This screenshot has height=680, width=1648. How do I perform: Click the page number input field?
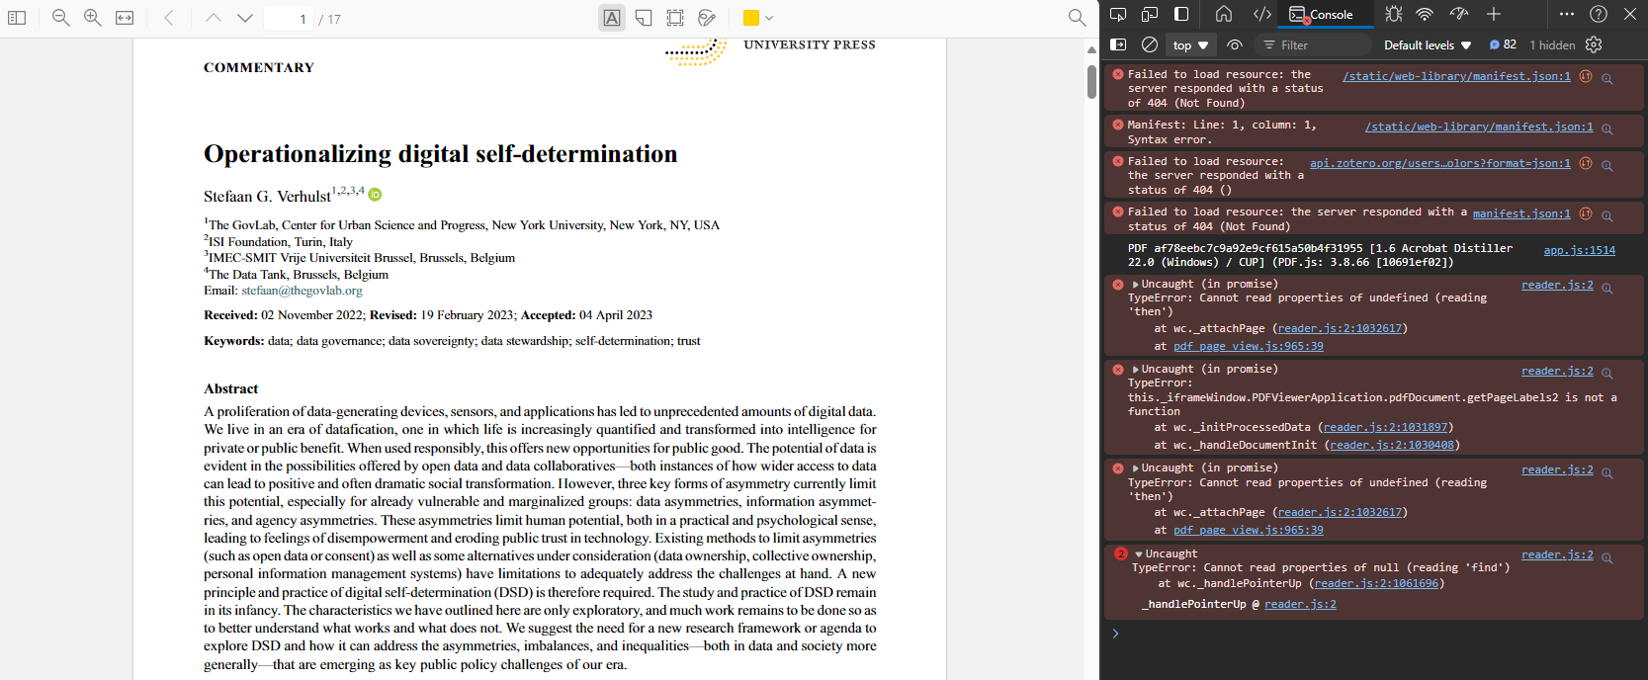tap(289, 19)
